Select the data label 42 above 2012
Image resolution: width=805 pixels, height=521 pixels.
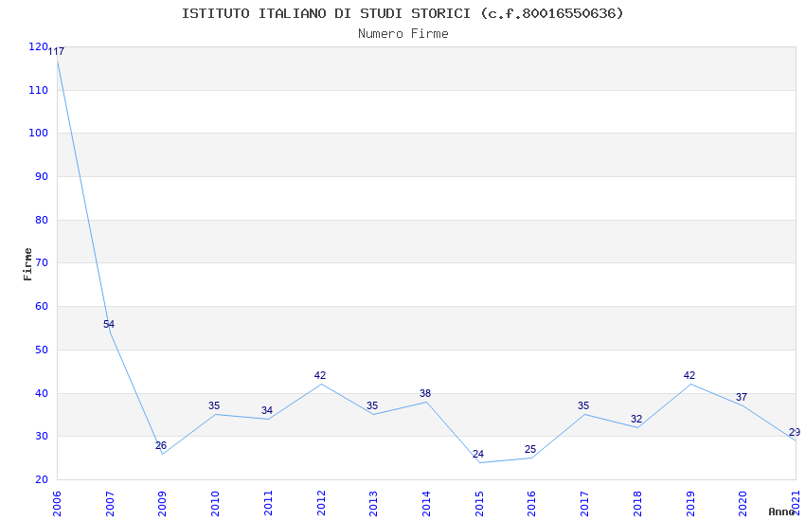(320, 376)
